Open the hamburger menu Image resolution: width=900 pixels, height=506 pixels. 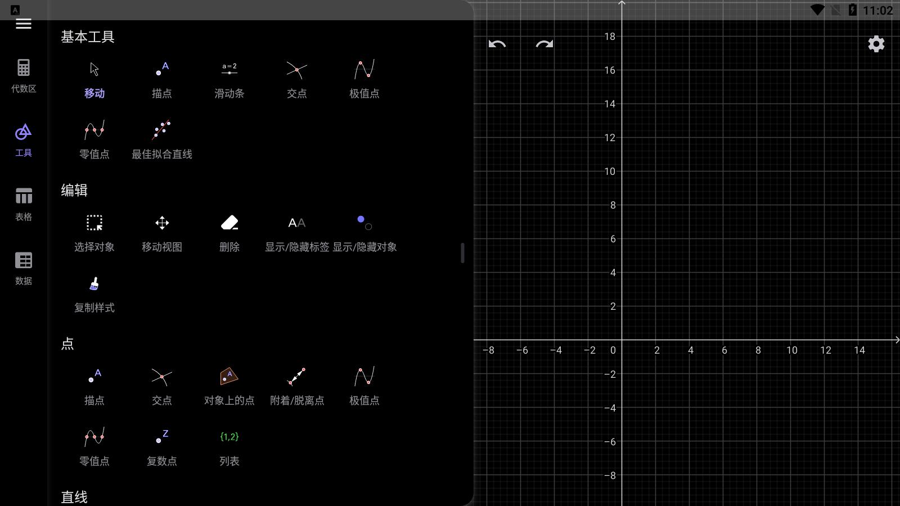(x=24, y=24)
